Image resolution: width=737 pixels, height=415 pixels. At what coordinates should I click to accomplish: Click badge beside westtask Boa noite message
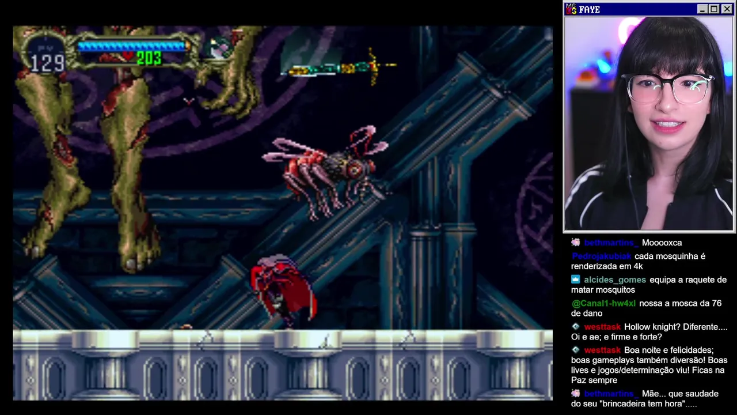tap(576, 350)
